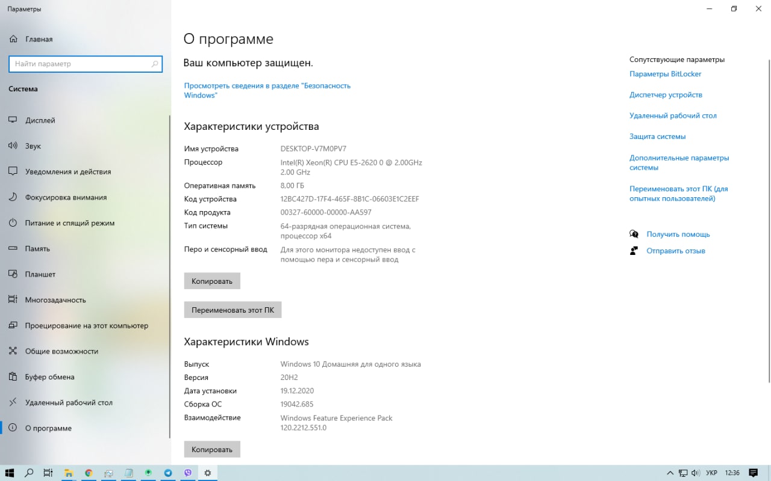771x481 pixels.
Task: Switch to Google Chrome on taskbar
Action: (x=89, y=473)
